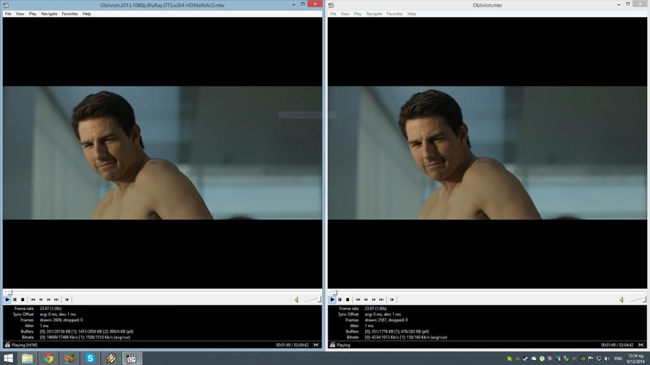
Task: Open View menu in right Oblivion.mkv player
Action: (x=345, y=14)
